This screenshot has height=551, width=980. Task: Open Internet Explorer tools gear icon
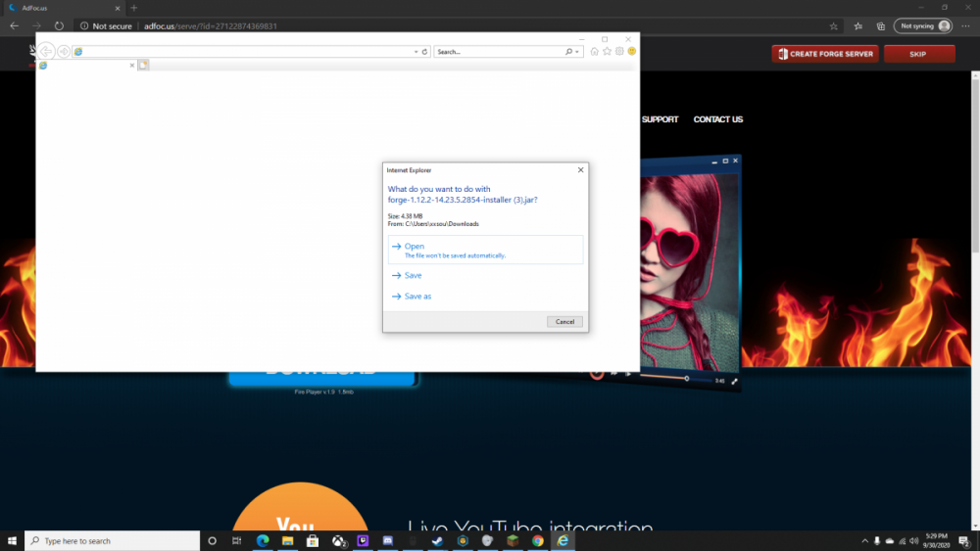[619, 52]
